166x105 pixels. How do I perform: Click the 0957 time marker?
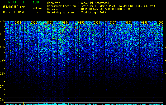click(113, 23)
